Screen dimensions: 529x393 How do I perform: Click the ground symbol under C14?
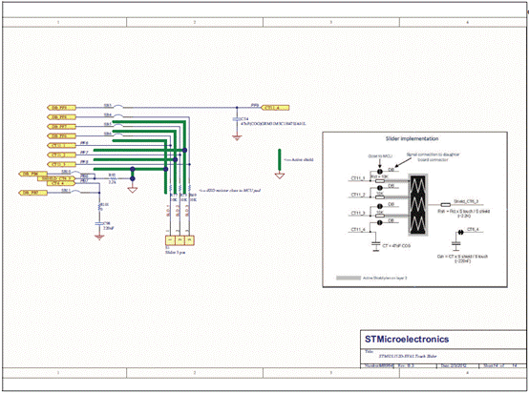(237, 137)
